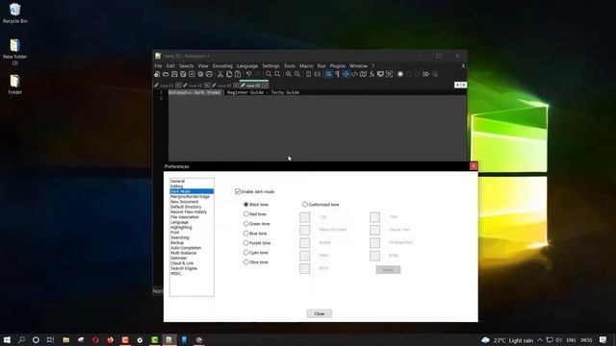Zoom out using the toolbar icon
The width and height of the screenshot is (616, 346).
pos(297,74)
